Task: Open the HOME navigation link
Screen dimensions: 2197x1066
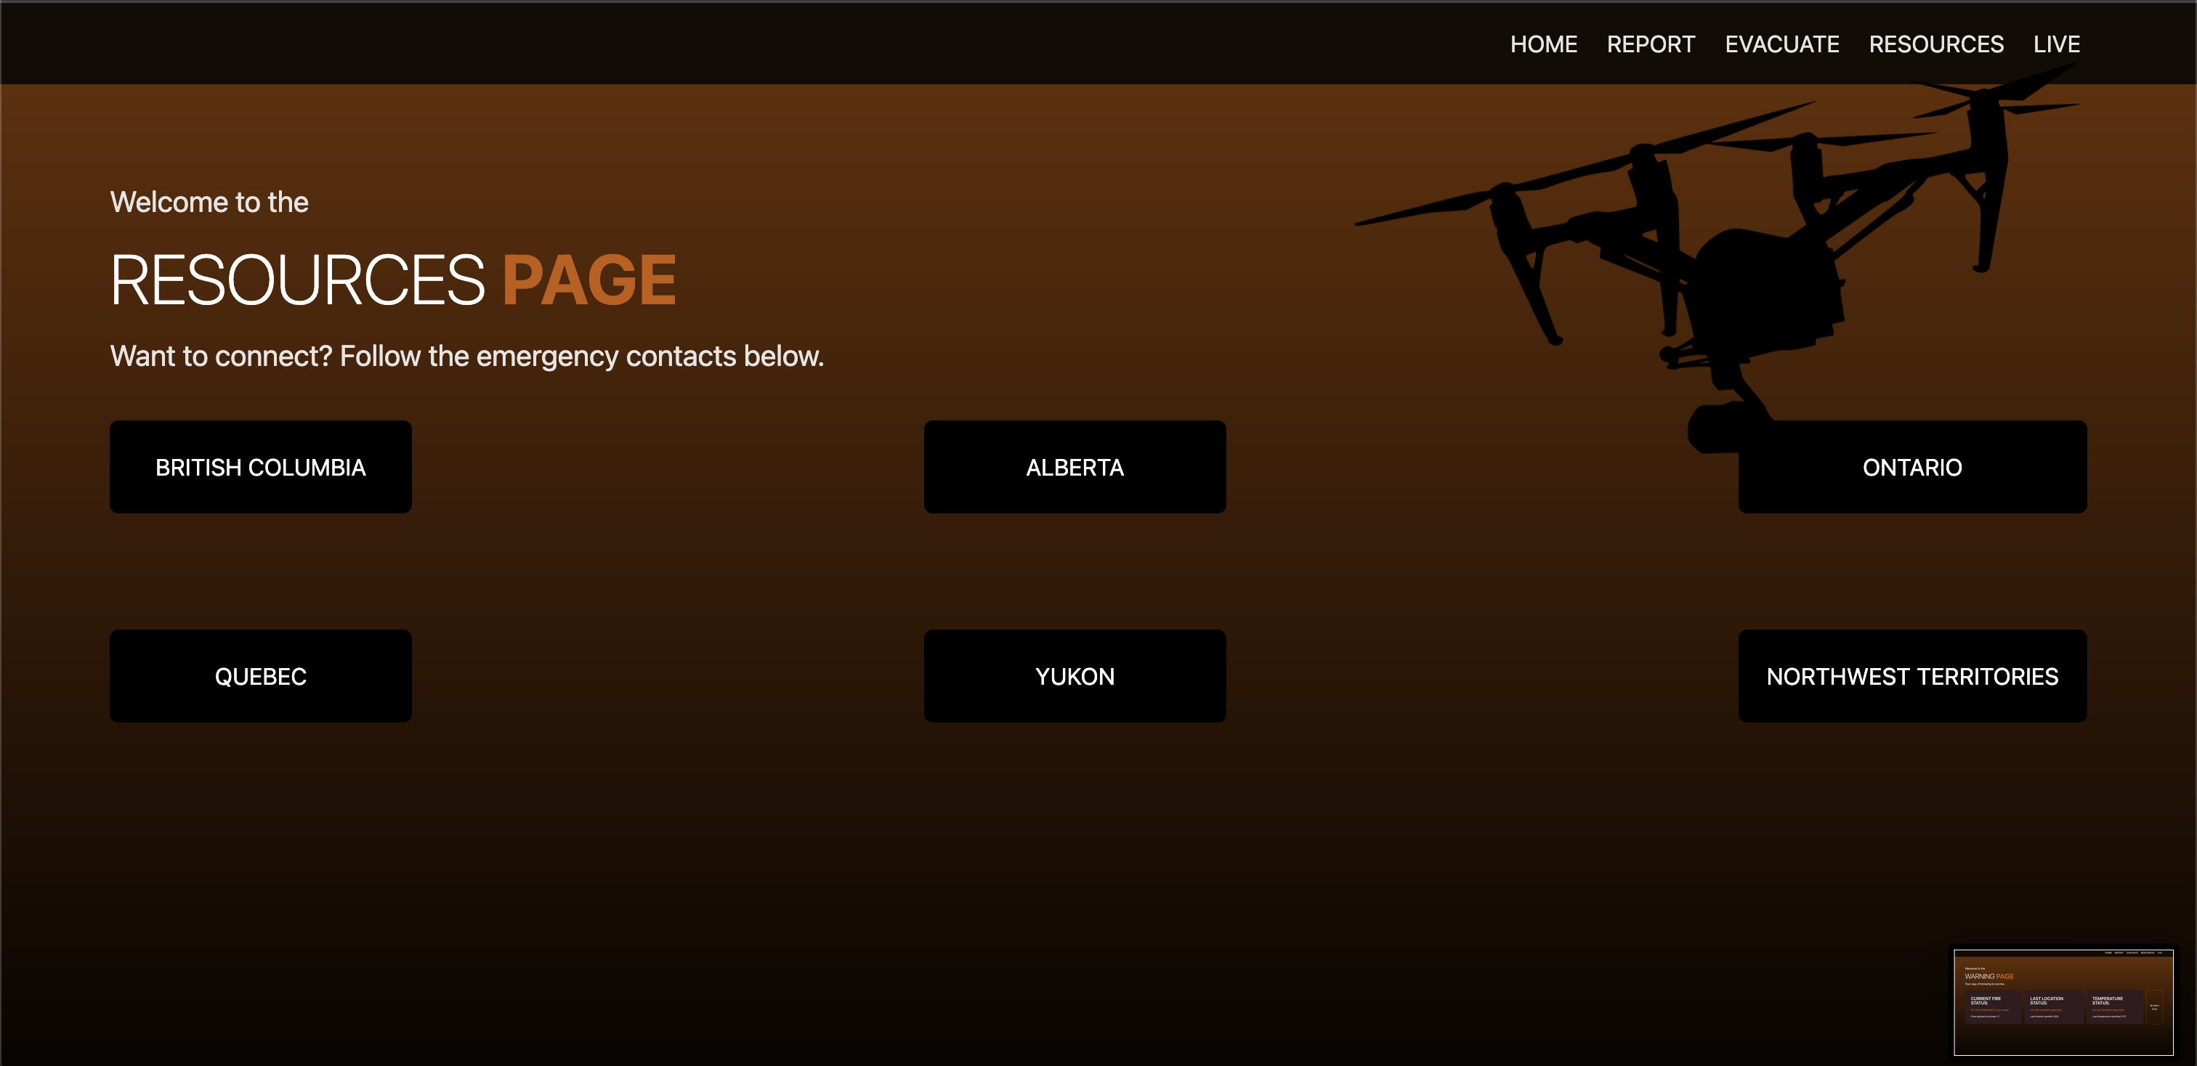Action: coord(1543,44)
